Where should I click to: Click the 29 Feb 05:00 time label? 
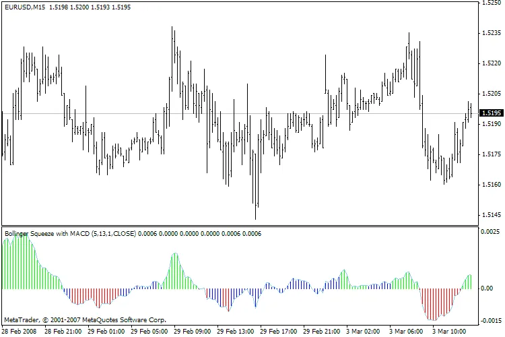(149, 332)
